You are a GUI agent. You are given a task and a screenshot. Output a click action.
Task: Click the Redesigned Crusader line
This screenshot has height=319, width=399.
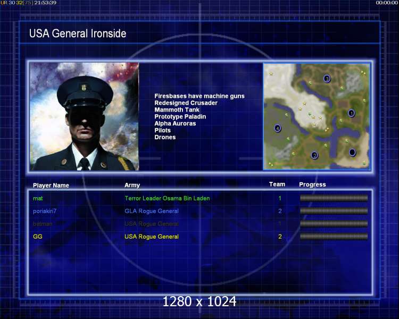pos(186,103)
